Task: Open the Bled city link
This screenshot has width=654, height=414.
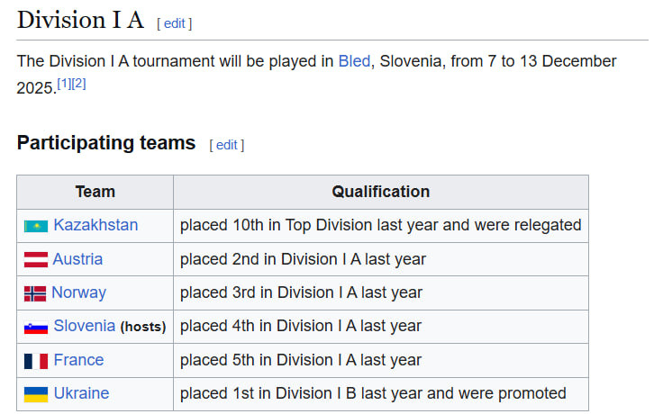Action: coord(354,61)
